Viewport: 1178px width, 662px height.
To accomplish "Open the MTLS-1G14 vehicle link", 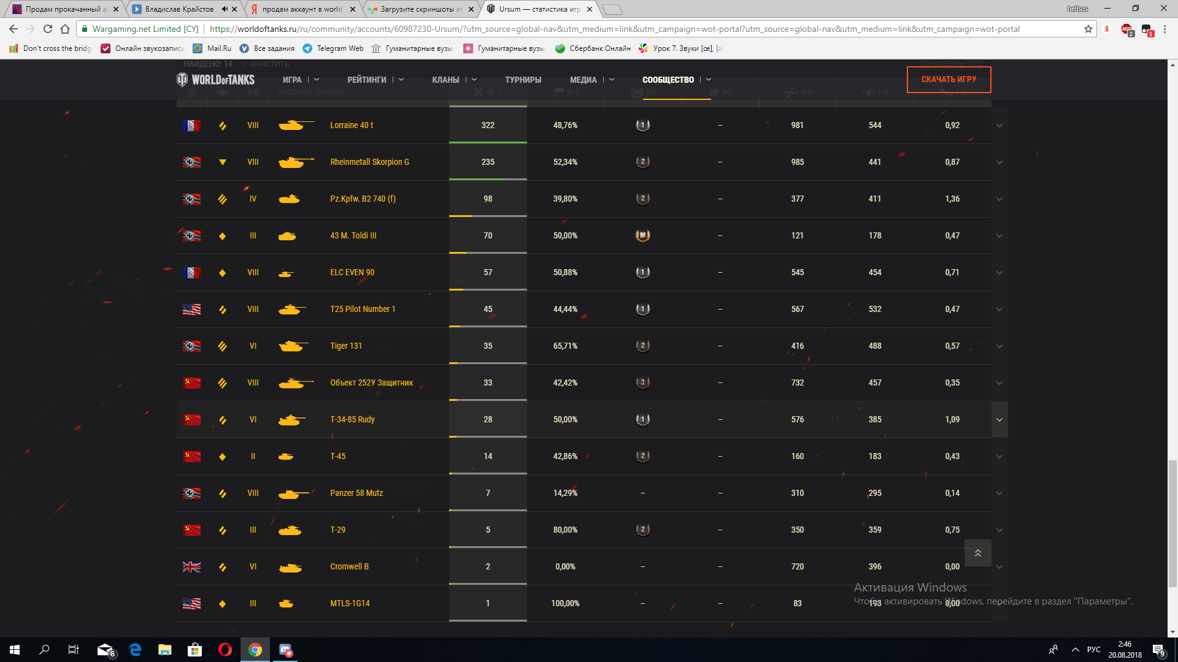I will pos(350,603).
